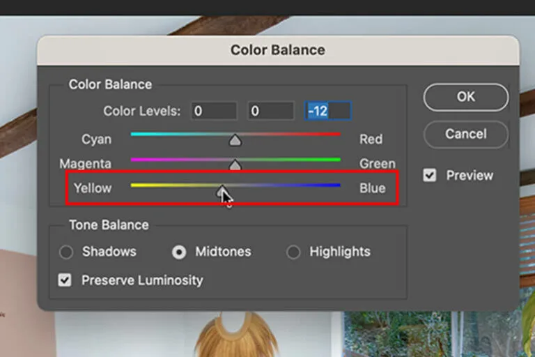Select the Shadows tone option
Screen dimensions: 535x357
[66, 252]
